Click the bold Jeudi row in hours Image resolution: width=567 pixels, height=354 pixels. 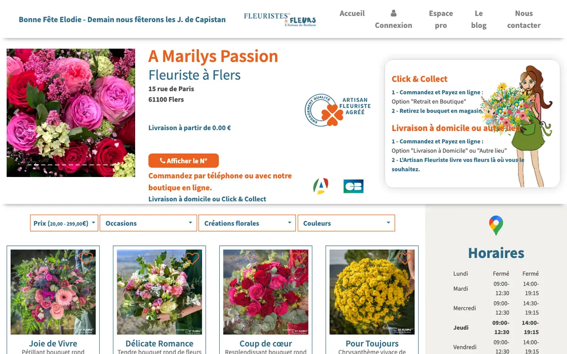[x=496, y=328]
